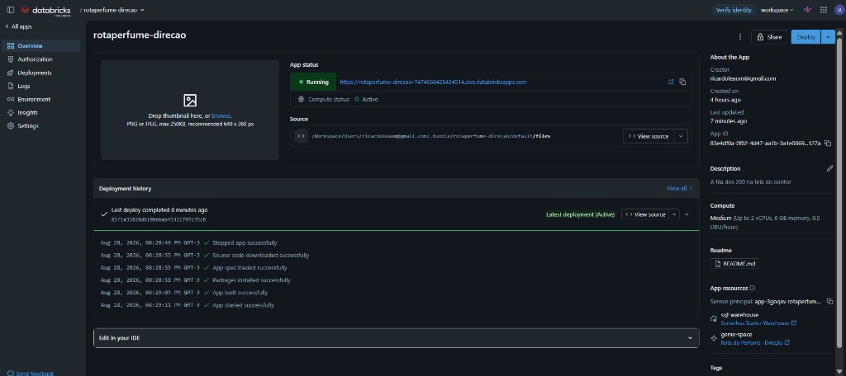
Task: Click the App ID value text
Action: tap(765, 143)
